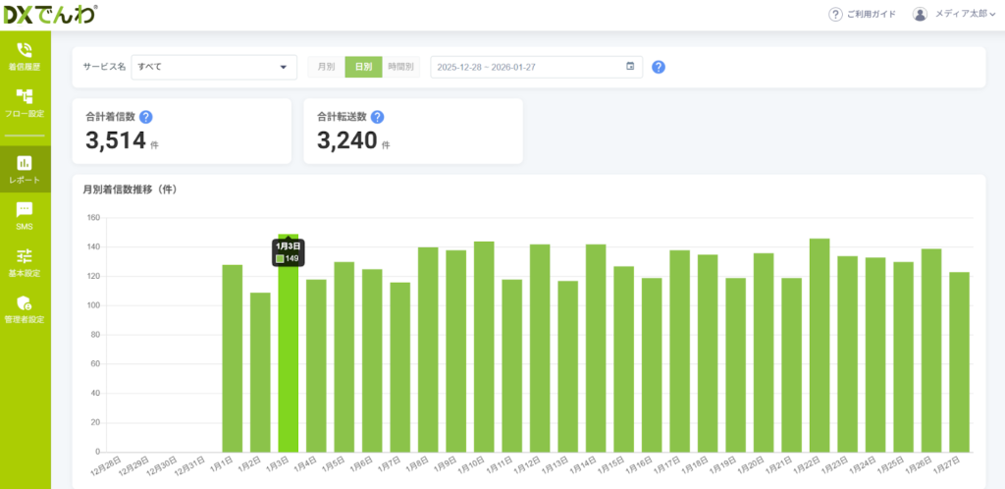Image resolution: width=1005 pixels, height=489 pixels.
Task: Click help icon next to 合計着信数
Action: pos(146,117)
